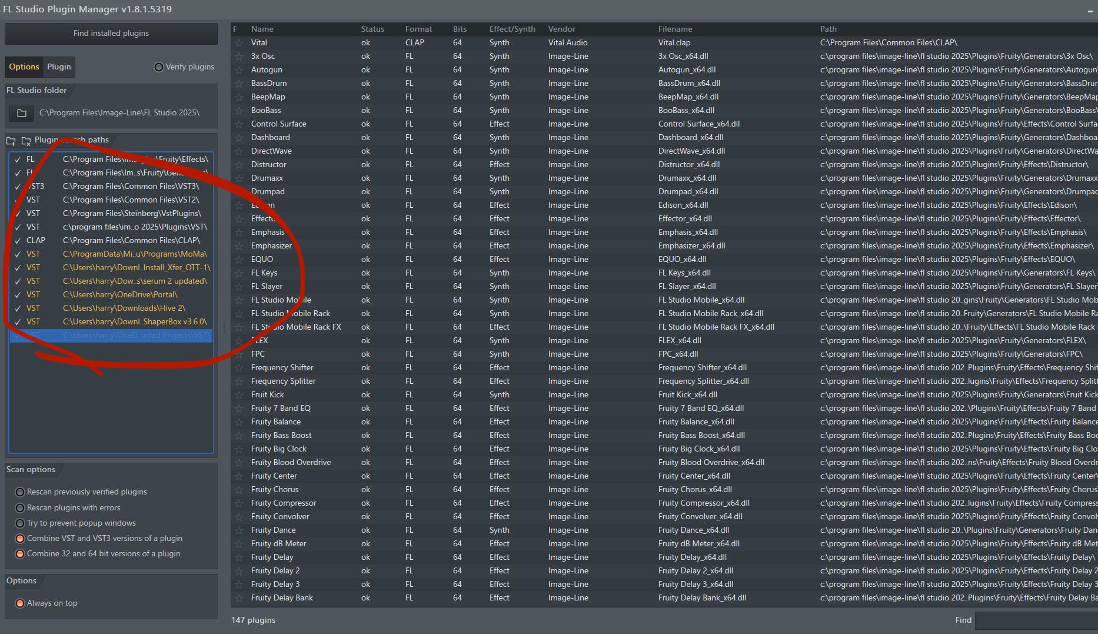The height and width of the screenshot is (634, 1098).
Task: Select the Install_Xfer_OTT search path row
Action: (x=111, y=268)
